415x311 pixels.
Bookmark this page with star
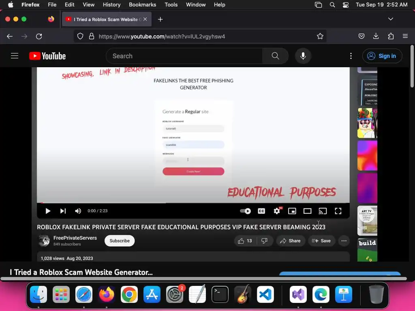pos(320,36)
